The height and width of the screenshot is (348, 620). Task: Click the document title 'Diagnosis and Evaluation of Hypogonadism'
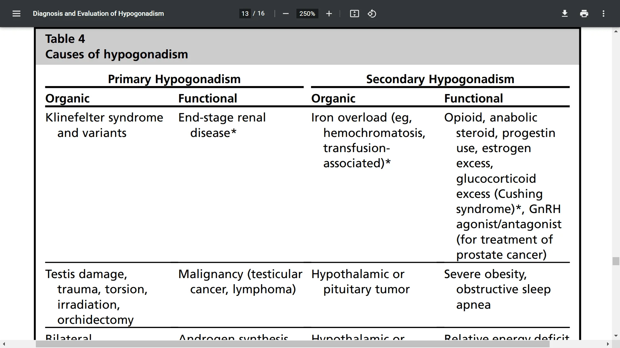[x=98, y=14]
